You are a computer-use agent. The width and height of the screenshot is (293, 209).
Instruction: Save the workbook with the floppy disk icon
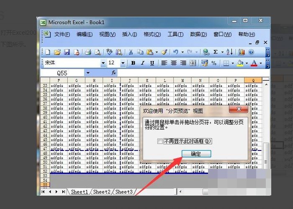67,52
